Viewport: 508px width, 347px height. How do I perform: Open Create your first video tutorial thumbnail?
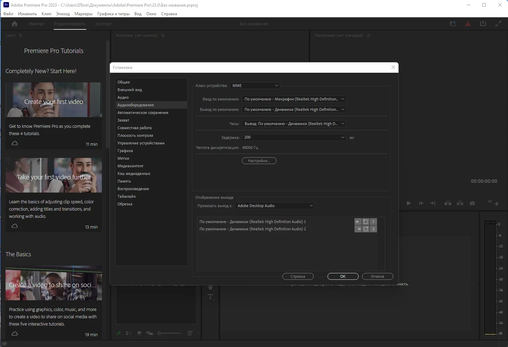coord(54,99)
